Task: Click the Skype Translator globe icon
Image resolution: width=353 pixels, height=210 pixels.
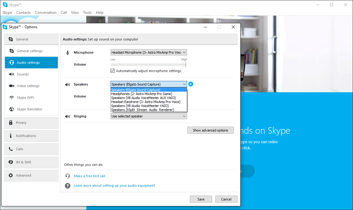Action: pyautogui.click(x=12, y=109)
